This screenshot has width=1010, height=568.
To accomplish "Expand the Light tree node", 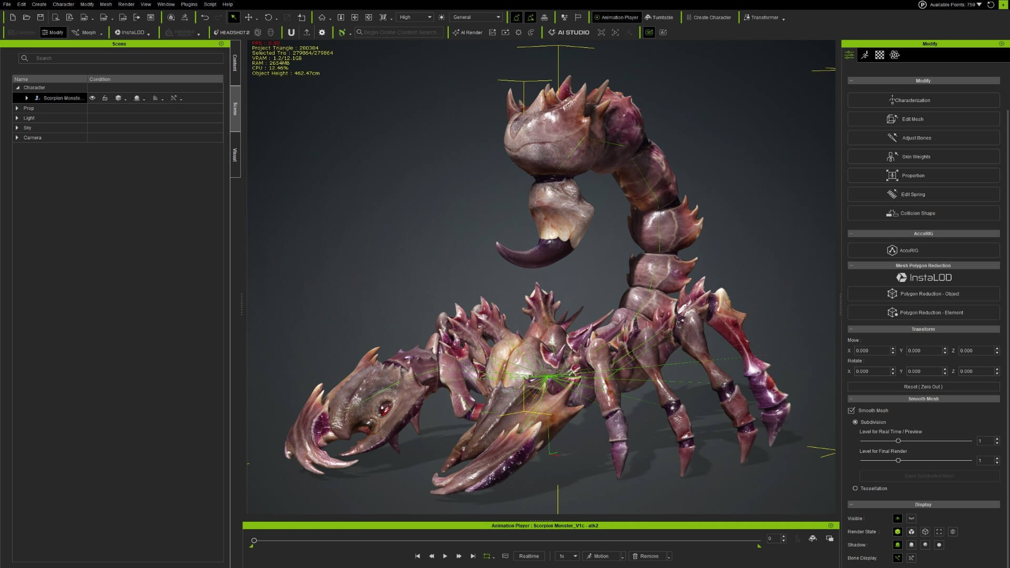I will [x=17, y=118].
